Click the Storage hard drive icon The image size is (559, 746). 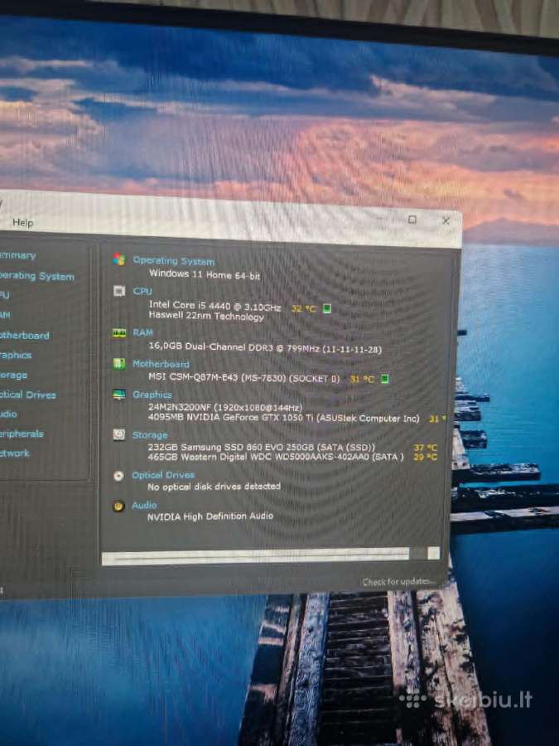(x=118, y=434)
